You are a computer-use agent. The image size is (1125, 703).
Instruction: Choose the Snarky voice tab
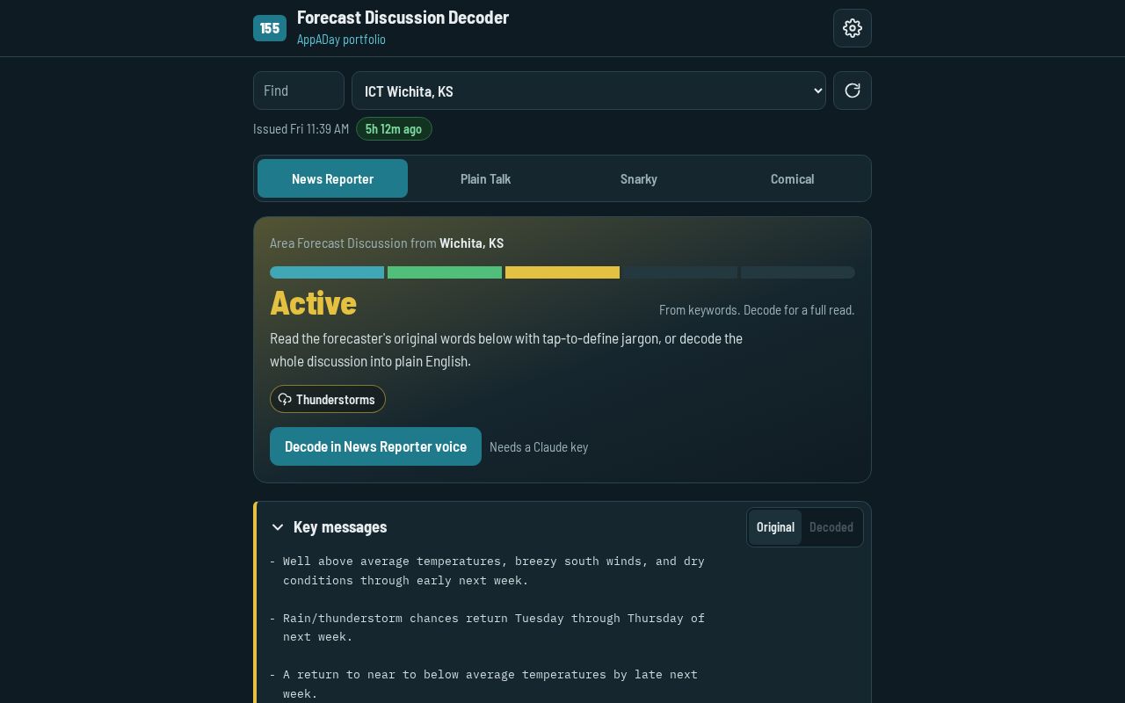point(639,178)
